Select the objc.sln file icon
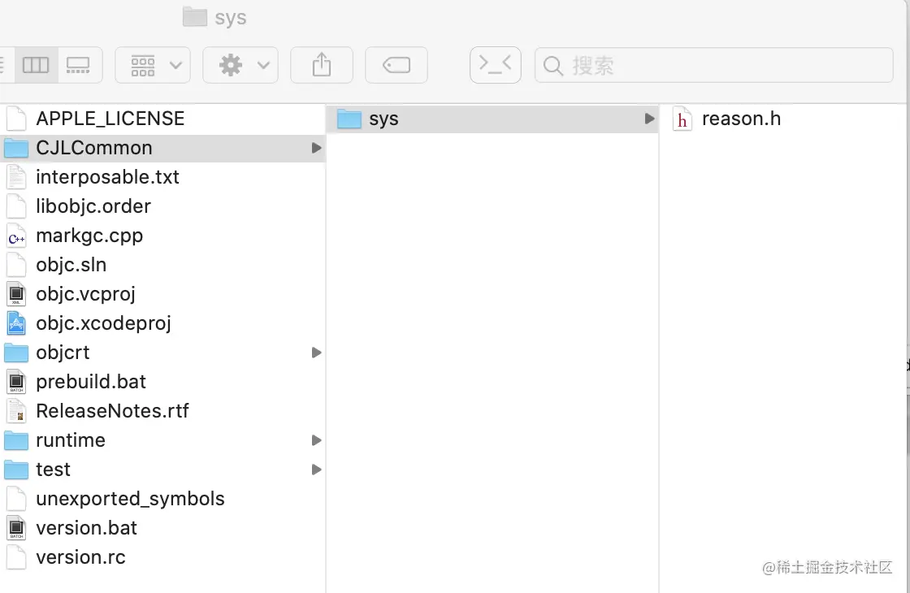 (16, 265)
